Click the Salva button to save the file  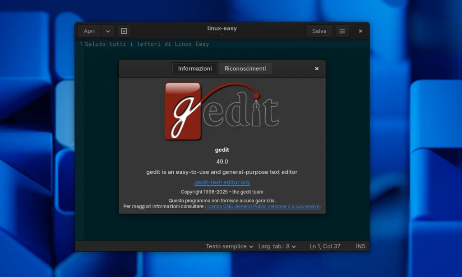pyautogui.click(x=319, y=31)
